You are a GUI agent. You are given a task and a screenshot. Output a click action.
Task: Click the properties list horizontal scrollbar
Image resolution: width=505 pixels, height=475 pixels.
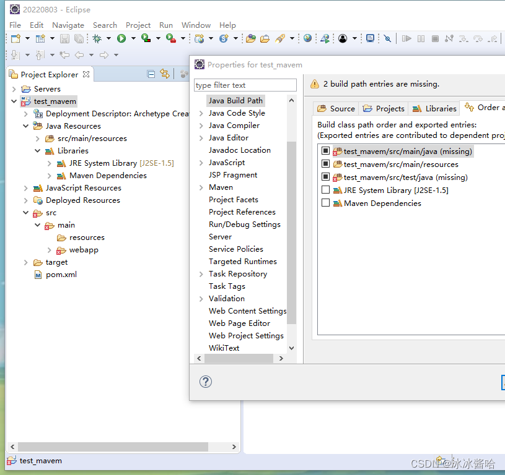point(239,358)
